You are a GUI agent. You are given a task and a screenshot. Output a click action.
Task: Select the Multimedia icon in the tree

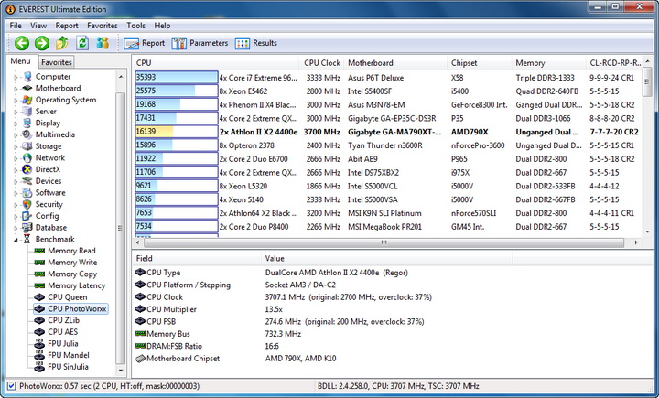click(27, 134)
